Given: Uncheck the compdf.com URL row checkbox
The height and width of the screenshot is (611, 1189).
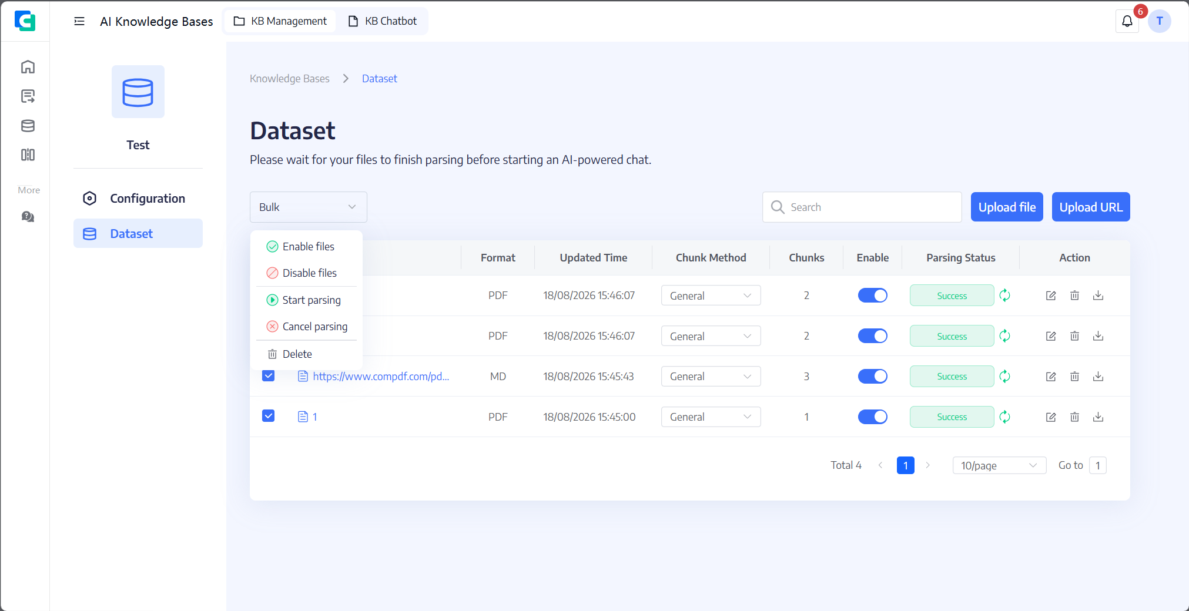Looking at the screenshot, I should click(x=268, y=376).
